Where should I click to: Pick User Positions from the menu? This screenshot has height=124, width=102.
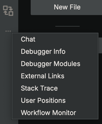click(55, 101)
